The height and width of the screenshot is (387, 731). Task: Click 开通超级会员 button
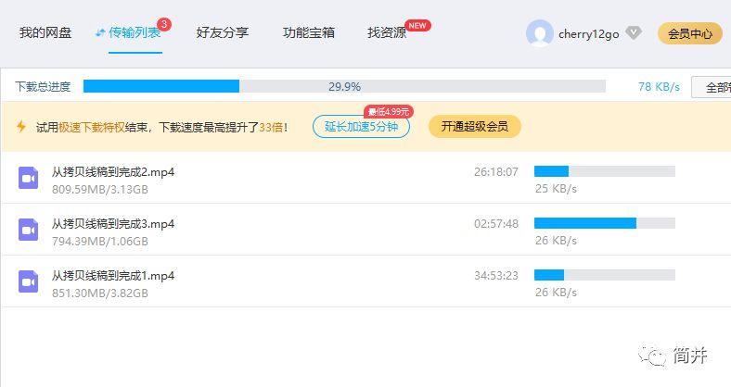(x=474, y=127)
